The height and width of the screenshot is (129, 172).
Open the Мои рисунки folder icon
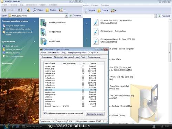(x=43, y=32)
